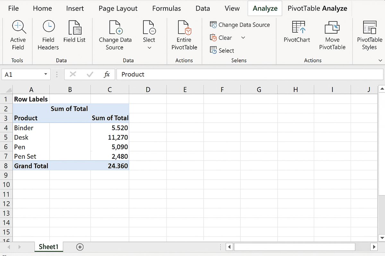Click the horizontal scrollbar left arrow
Image resolution: width=385 pixels, height=256 pixels.
click(x=230, y=247)
